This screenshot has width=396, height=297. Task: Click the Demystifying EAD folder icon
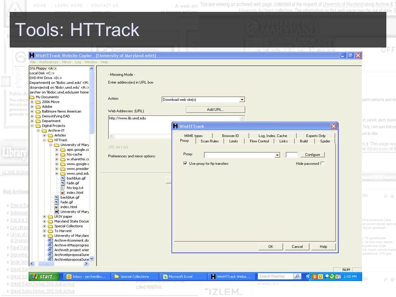click(x=38, y=116)
